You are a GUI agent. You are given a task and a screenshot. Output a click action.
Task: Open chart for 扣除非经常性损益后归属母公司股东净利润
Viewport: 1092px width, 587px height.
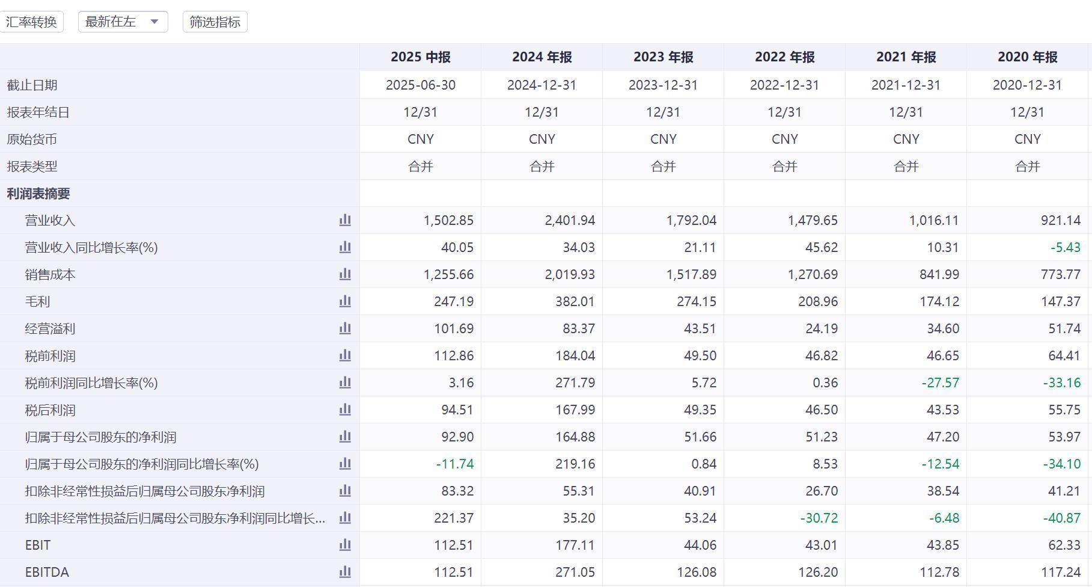(345, 491)
